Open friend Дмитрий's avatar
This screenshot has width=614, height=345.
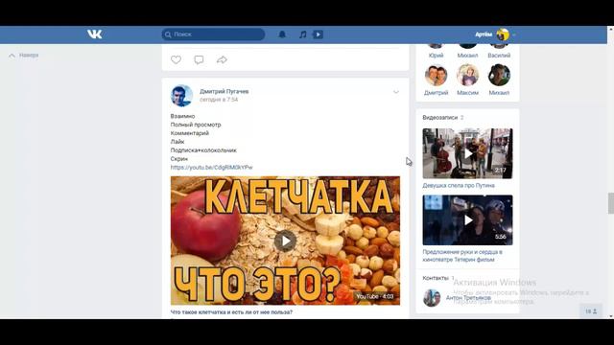click(x=436, y=75)
